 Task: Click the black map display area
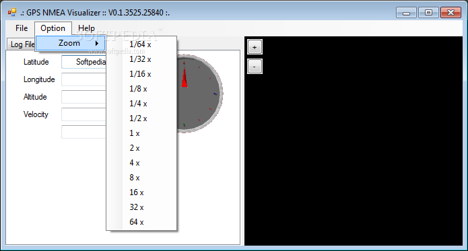pyautogui.click(x=354, y=141)
